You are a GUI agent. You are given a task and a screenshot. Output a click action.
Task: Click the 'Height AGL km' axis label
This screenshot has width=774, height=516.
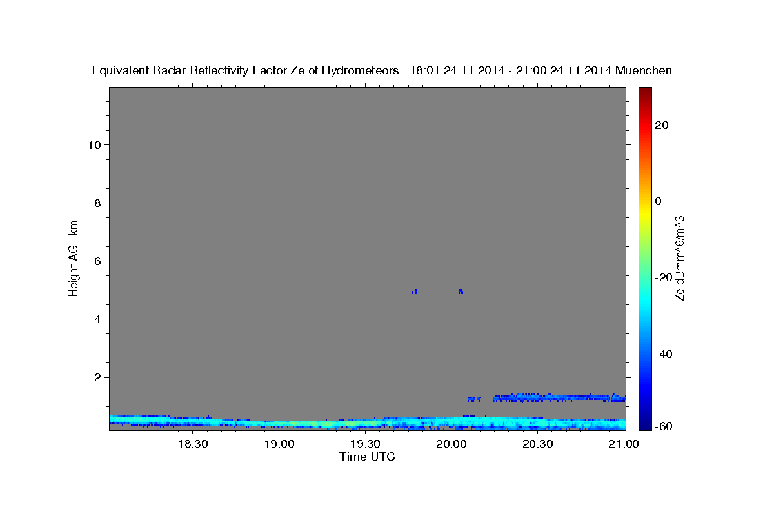pyautogui.click(x=74, y=257)
